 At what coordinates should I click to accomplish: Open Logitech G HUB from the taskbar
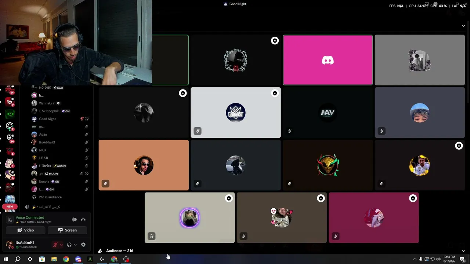pos(102,259)
